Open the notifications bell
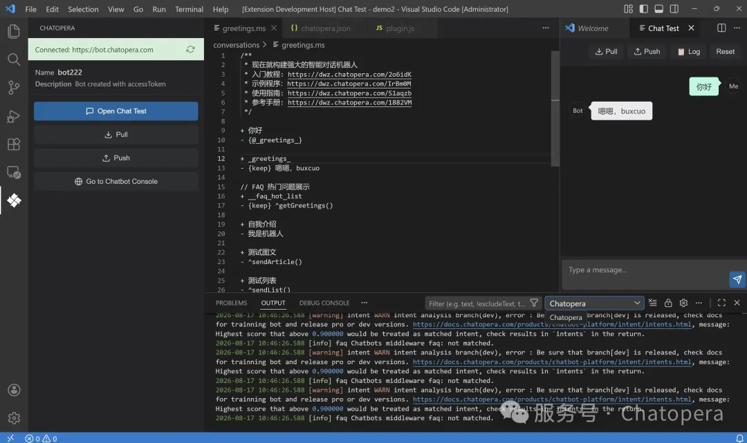This screenshot has width=747, height=443. pos(739,438)
